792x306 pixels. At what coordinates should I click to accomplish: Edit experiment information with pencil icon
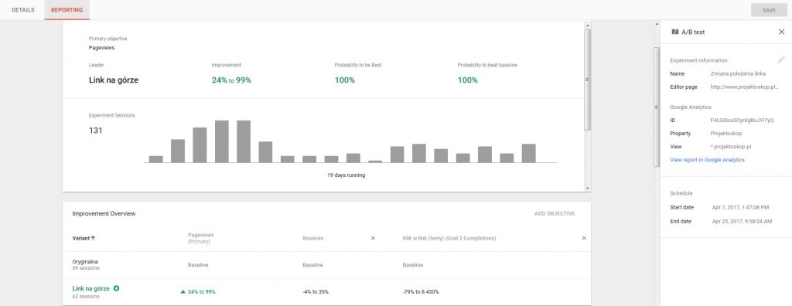tap(781, 59)
